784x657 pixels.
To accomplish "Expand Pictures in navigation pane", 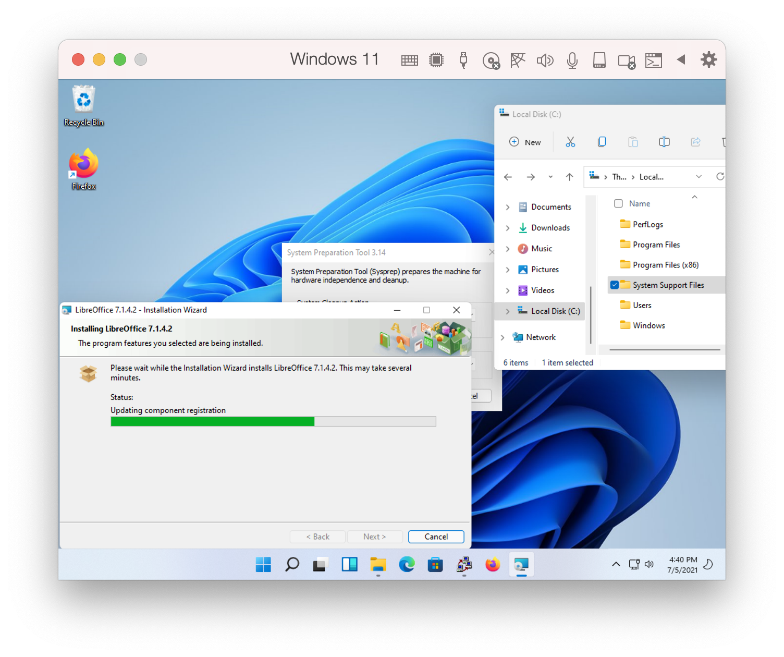I will (x=508, y=270).
